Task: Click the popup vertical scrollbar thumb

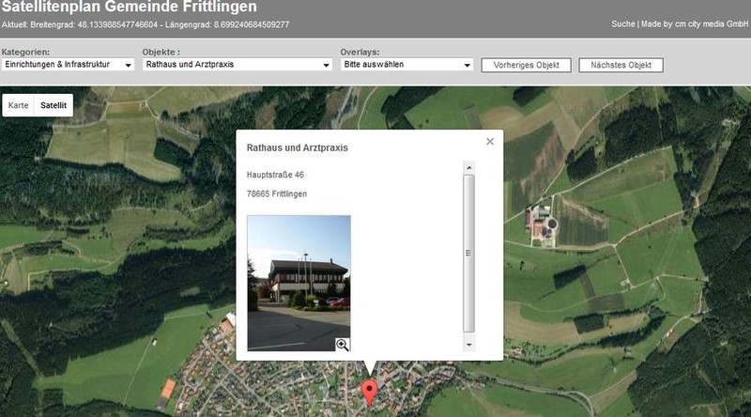Action: pos(468,254)
